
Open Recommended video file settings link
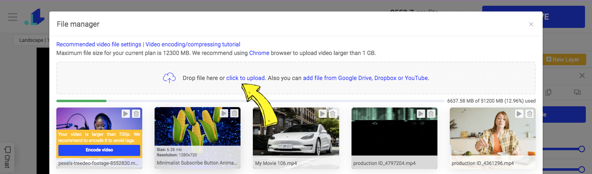click(x=99, y=44)
